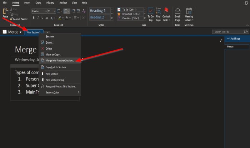Open highlight color dropdown arrow
The width and height of the screenshot is (250, 148).
[63, 18]
